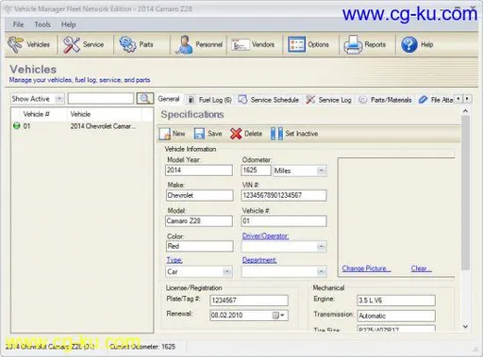Expand the Show Active filter dropdown
The height and width of the screenshot is (357, 483).
coord(58,99)
